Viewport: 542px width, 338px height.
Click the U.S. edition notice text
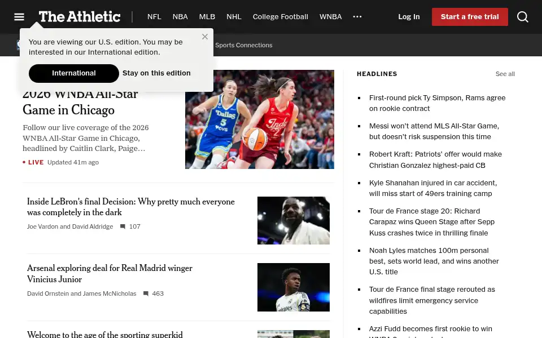106,47
